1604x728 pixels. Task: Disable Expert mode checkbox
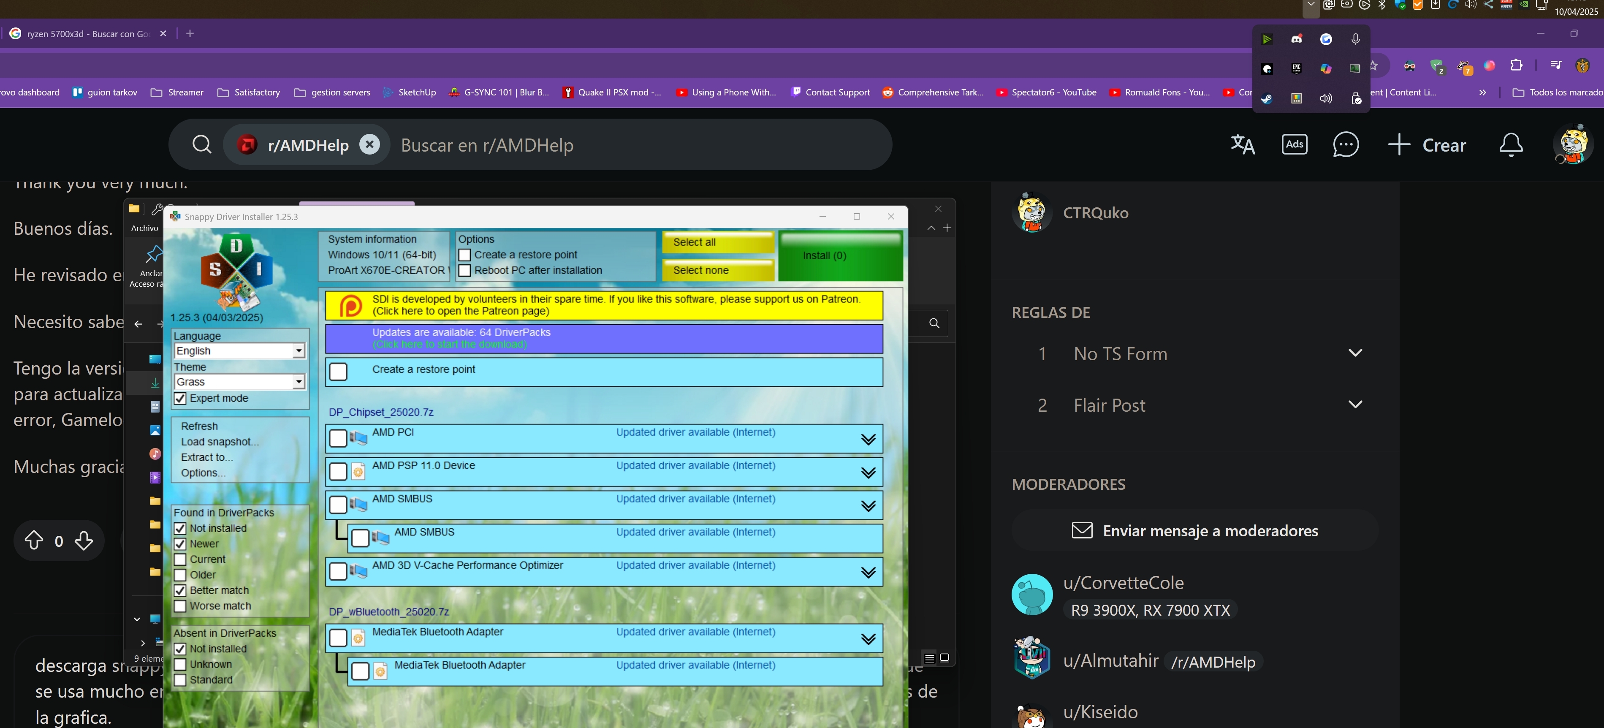pyautogui.click(x=180, y=399)
